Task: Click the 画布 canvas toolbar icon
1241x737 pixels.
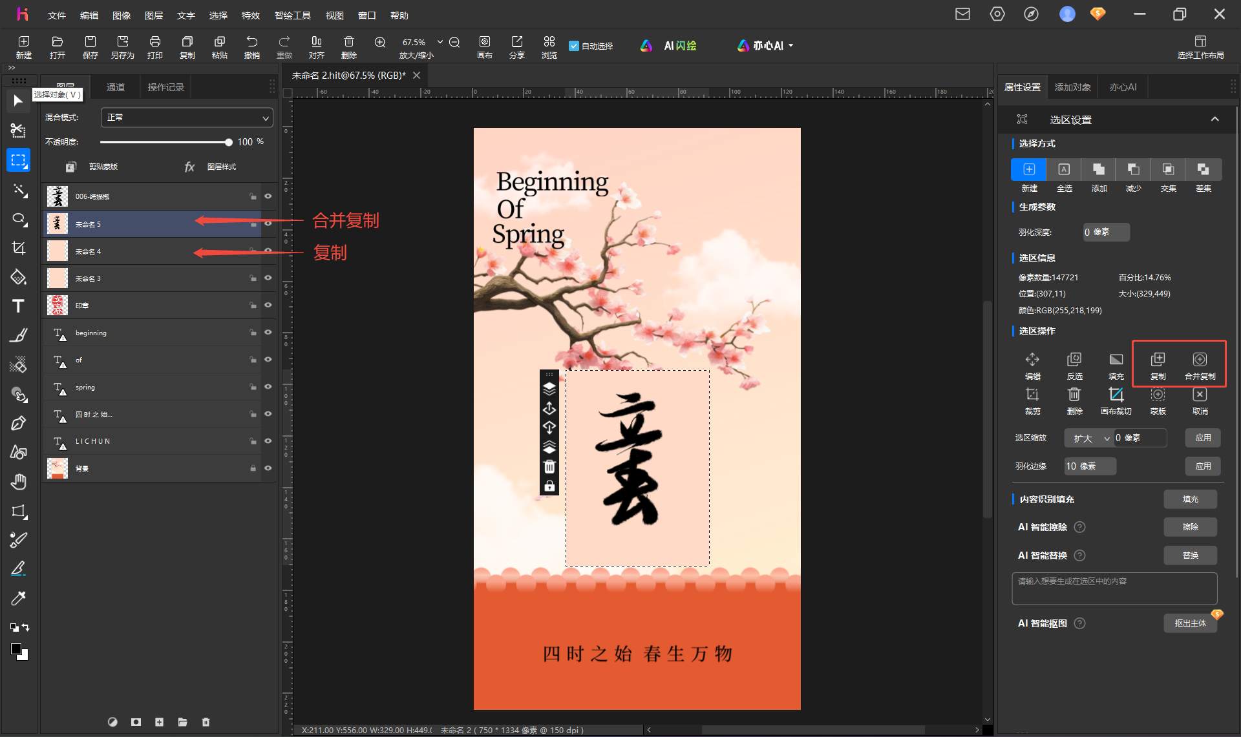Action: pyautogui.click(x=485, y=42)
